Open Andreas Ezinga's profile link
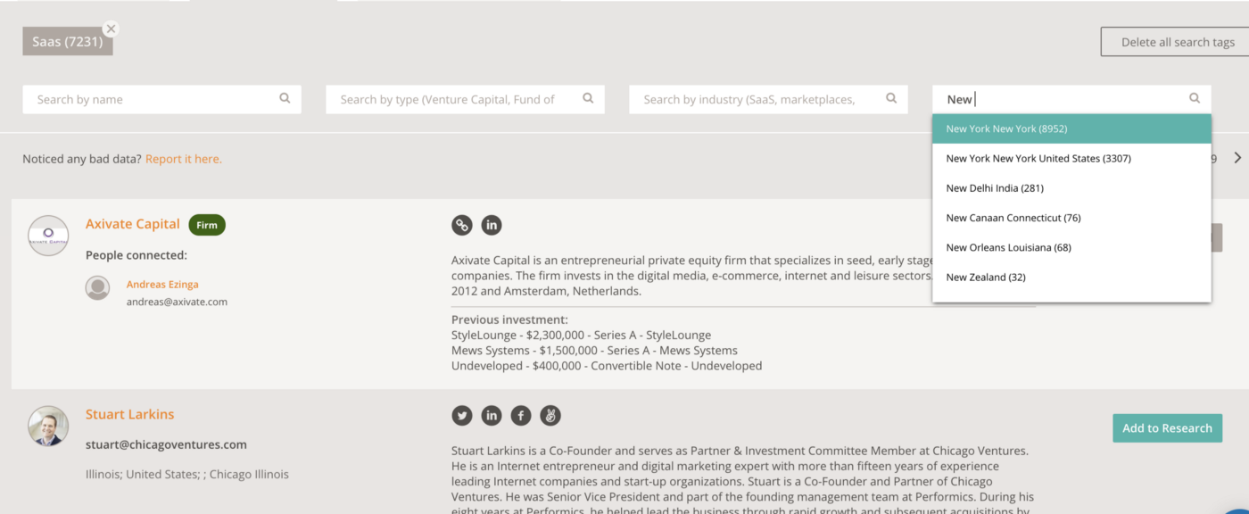Screen dimensions: 1249x514 (162, 283)
